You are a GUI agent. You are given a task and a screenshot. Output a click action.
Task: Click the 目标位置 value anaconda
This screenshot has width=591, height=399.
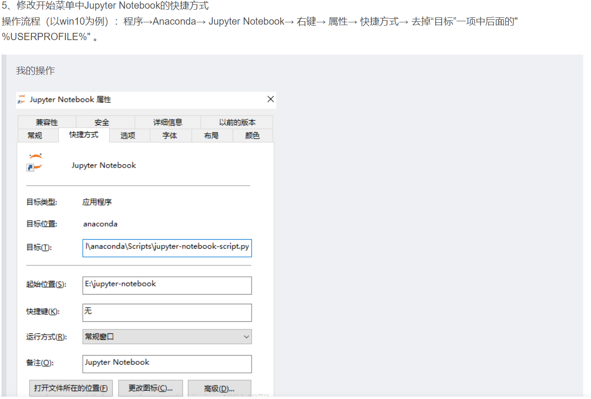(x=100, y=224)
